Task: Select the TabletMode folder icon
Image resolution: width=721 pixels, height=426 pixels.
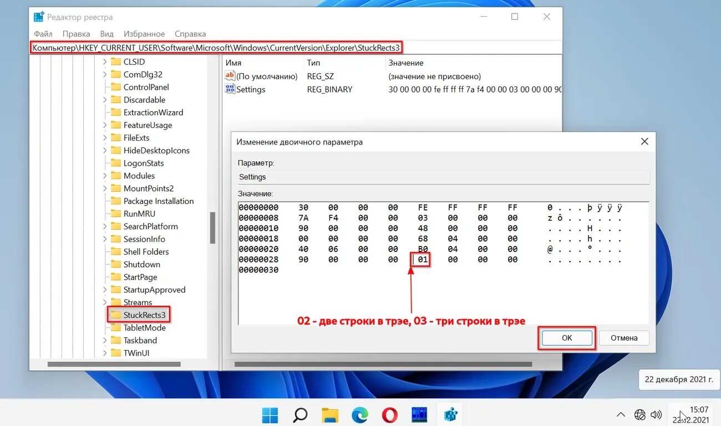Action: click(x=115, y=327)
